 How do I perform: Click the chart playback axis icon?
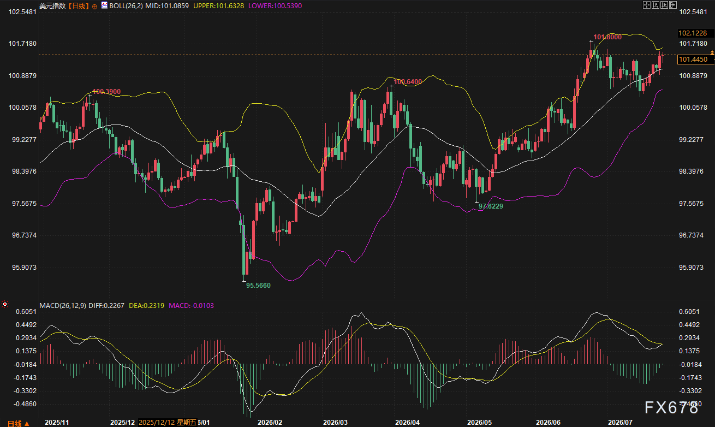coord(664,5)
